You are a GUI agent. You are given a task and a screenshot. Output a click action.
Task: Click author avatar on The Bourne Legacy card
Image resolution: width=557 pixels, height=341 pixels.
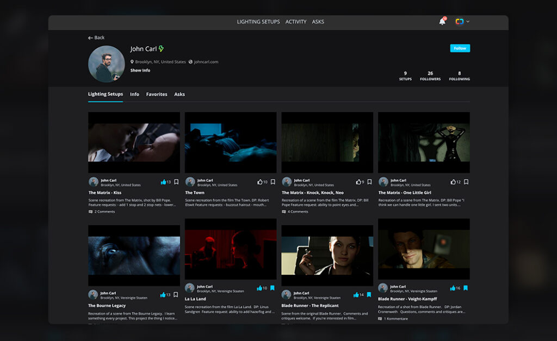pos(93,294)
